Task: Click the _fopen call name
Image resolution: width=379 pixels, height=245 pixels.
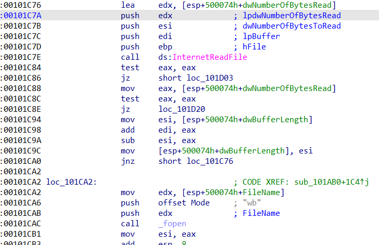Action: (172, 224)
